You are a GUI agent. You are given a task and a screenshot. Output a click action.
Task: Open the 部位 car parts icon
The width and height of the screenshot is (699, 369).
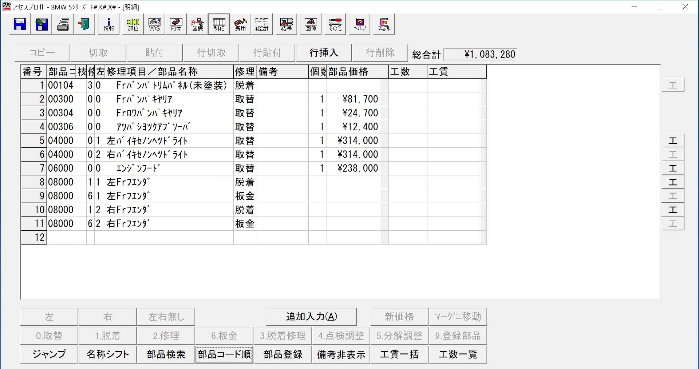[x=133, y=24]
